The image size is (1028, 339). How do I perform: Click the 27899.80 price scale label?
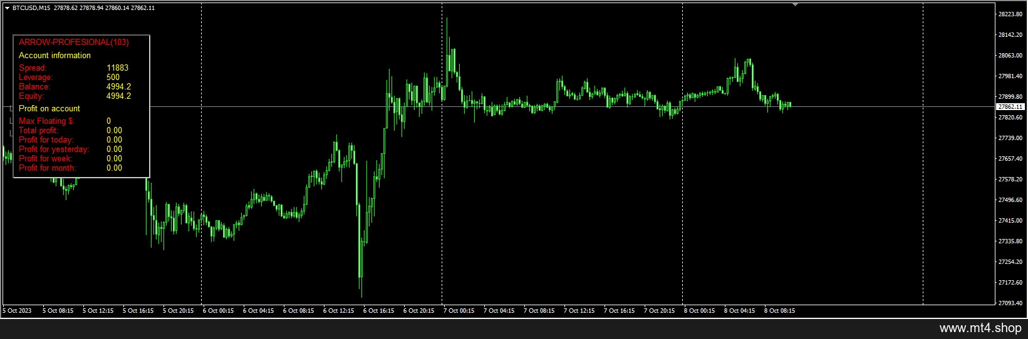[x=1010, y=97]
